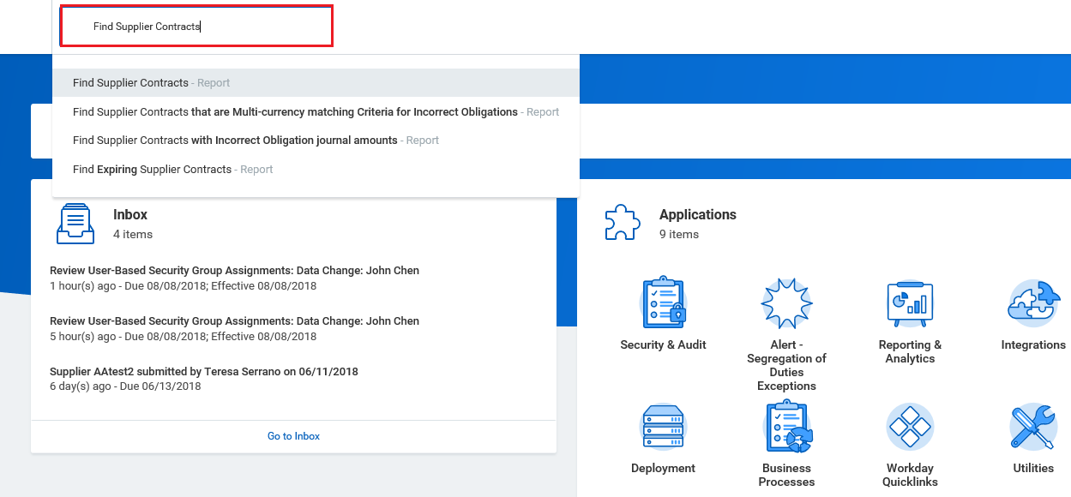This screenshot has height=497, width=1071.
Task: Click the Go to Inbox link
Action: pyautogui.click(x=293, y=436)
